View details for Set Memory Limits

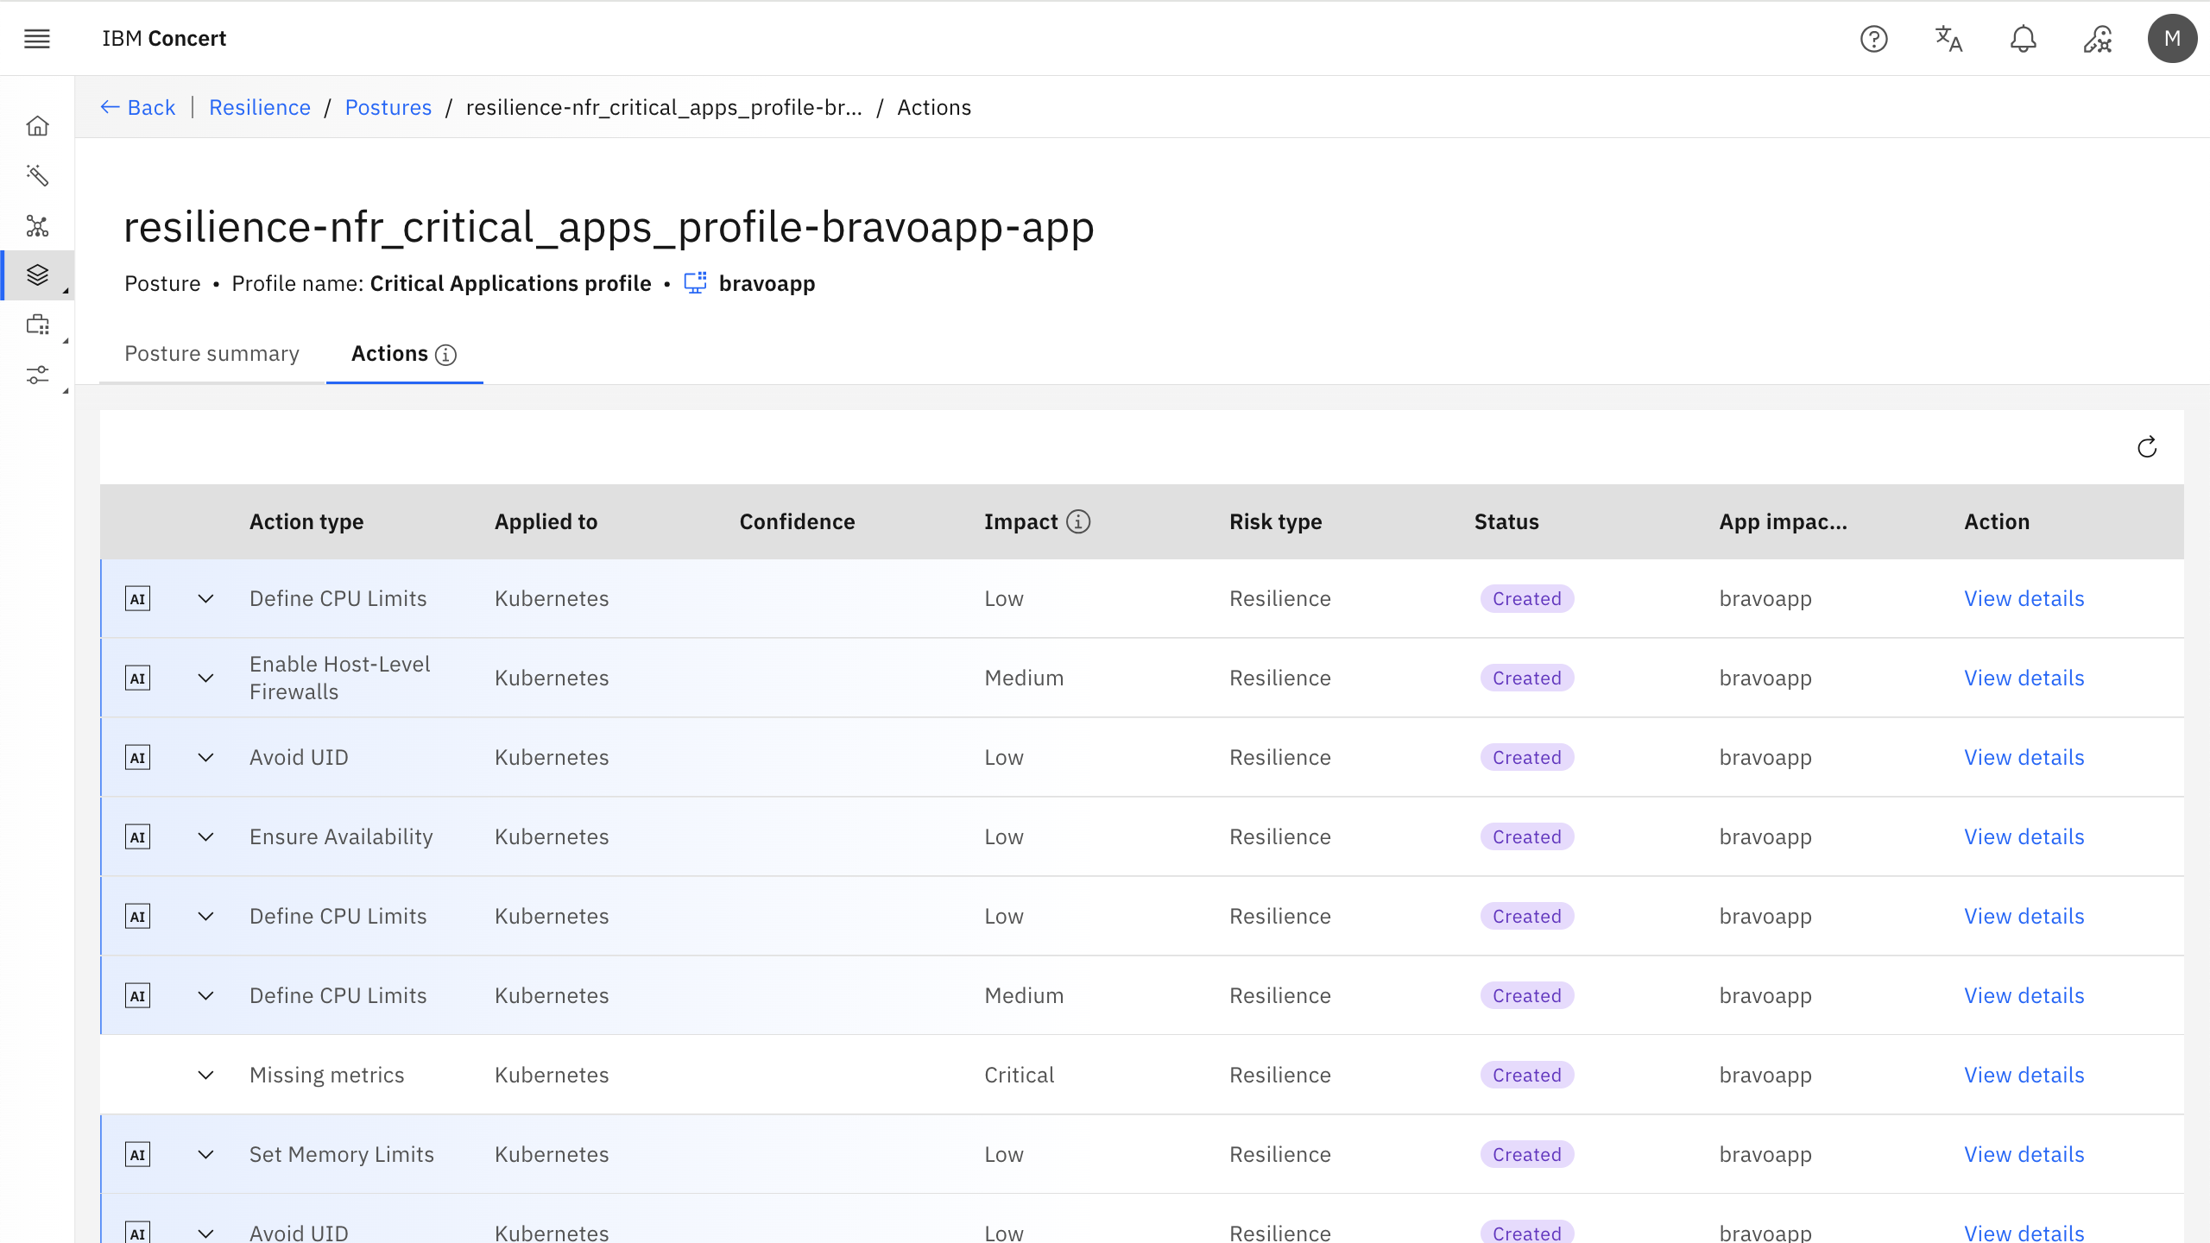click(2024, 1155)
